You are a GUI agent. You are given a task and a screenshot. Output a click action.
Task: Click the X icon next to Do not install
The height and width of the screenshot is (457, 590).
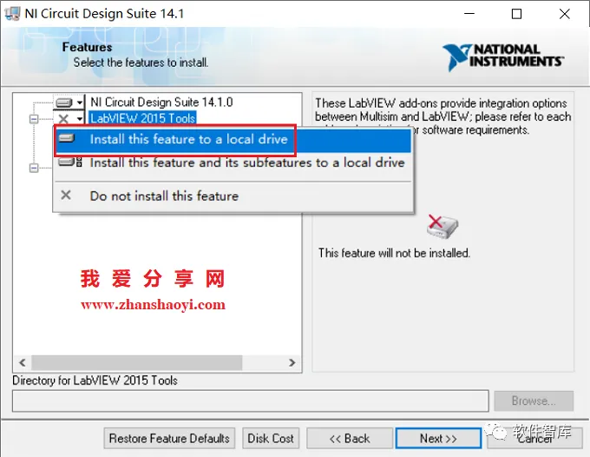(66, 195)
